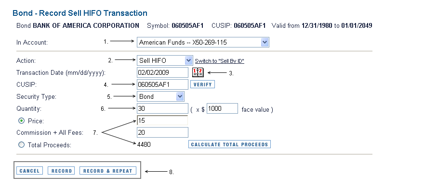Screen dimensions: 424x188
Task: Click the VERIFY button next to CUSIP
Action: coord(202,84)
